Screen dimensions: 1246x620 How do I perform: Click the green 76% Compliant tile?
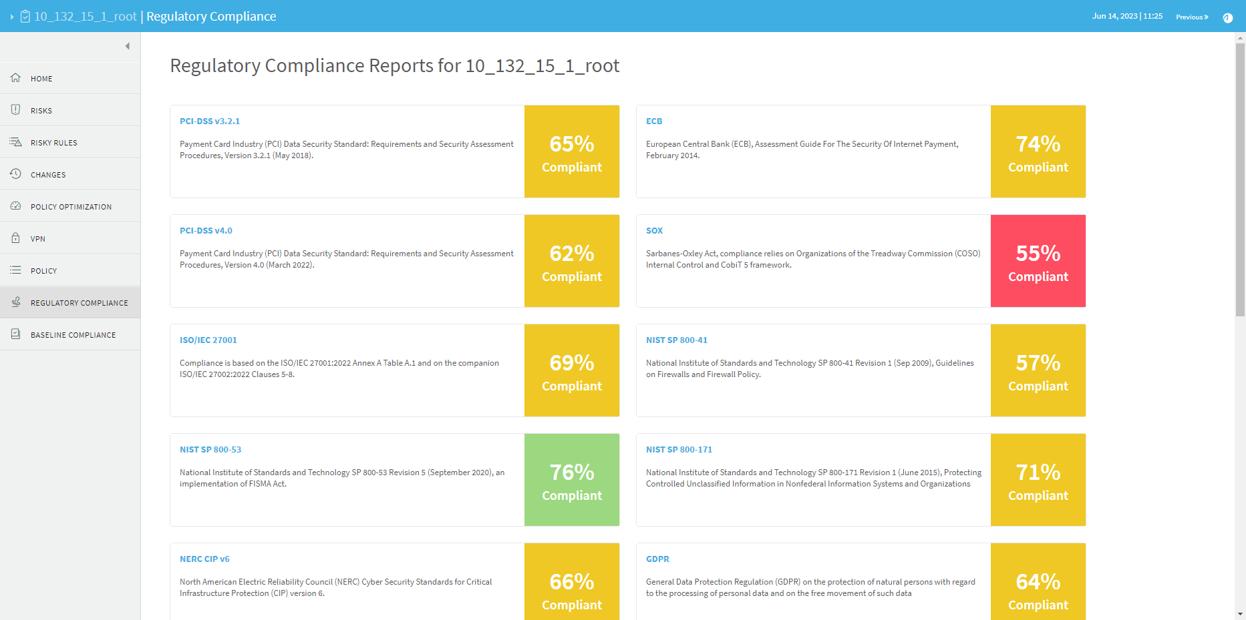point(571,480)
